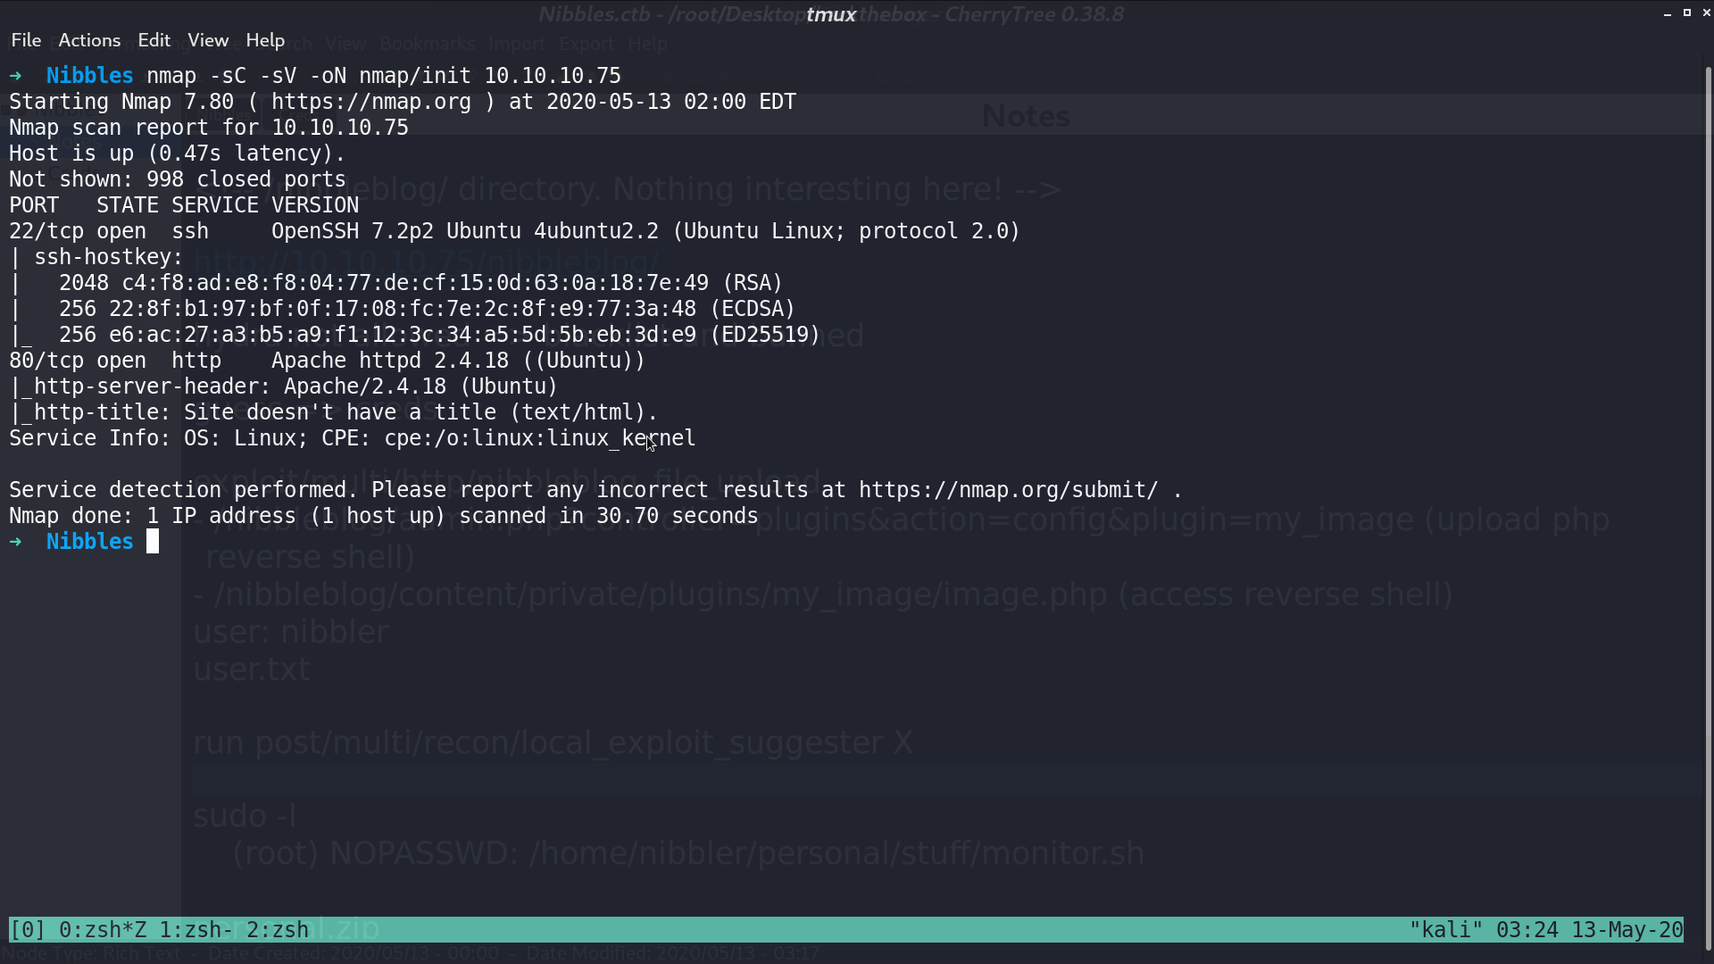This screenshot has height=964, width=1714.
Task: Click the terminal scrollbar on right edge
Action: 1709,509
